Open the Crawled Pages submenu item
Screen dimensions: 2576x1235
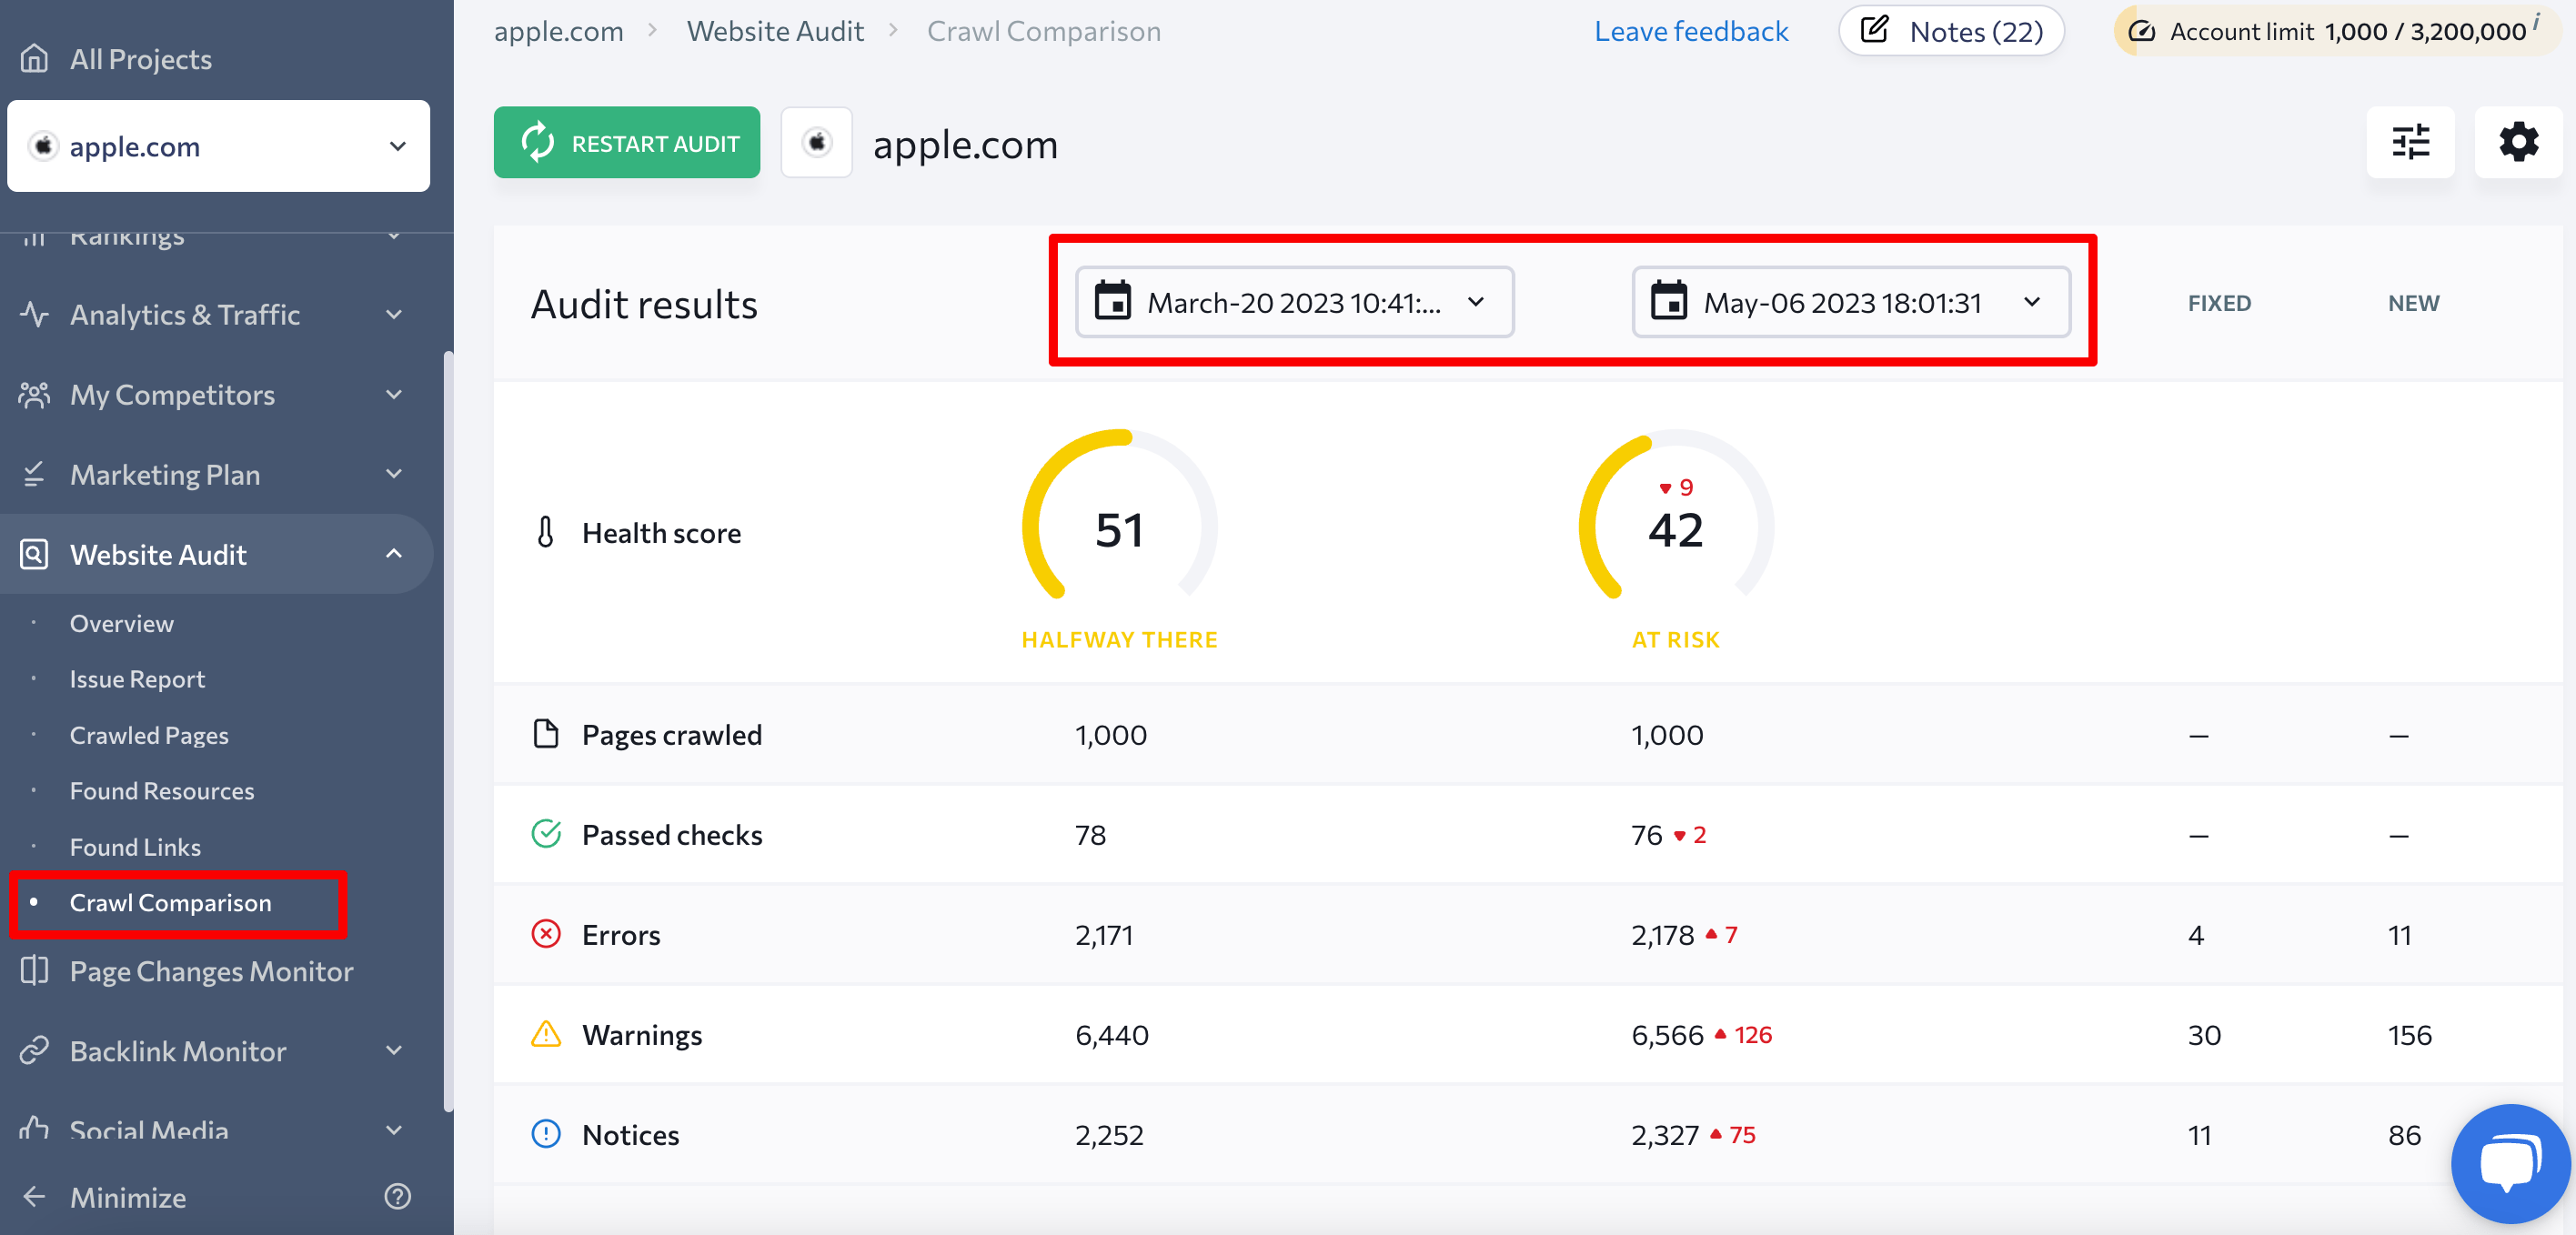[x=149, y=735]
